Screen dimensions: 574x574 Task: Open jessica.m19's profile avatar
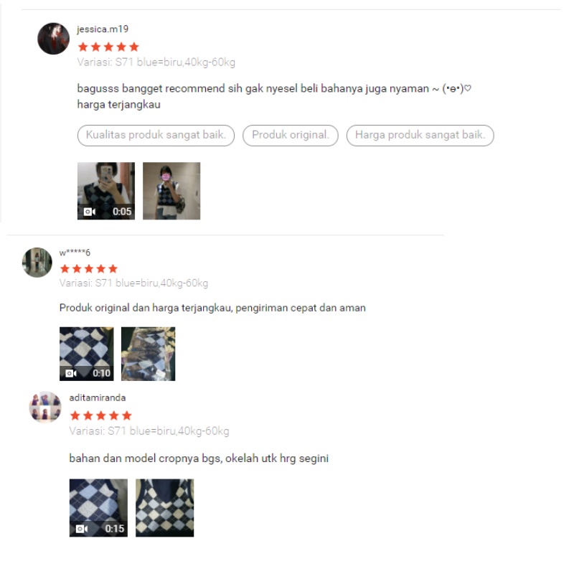tap(53, 39)
